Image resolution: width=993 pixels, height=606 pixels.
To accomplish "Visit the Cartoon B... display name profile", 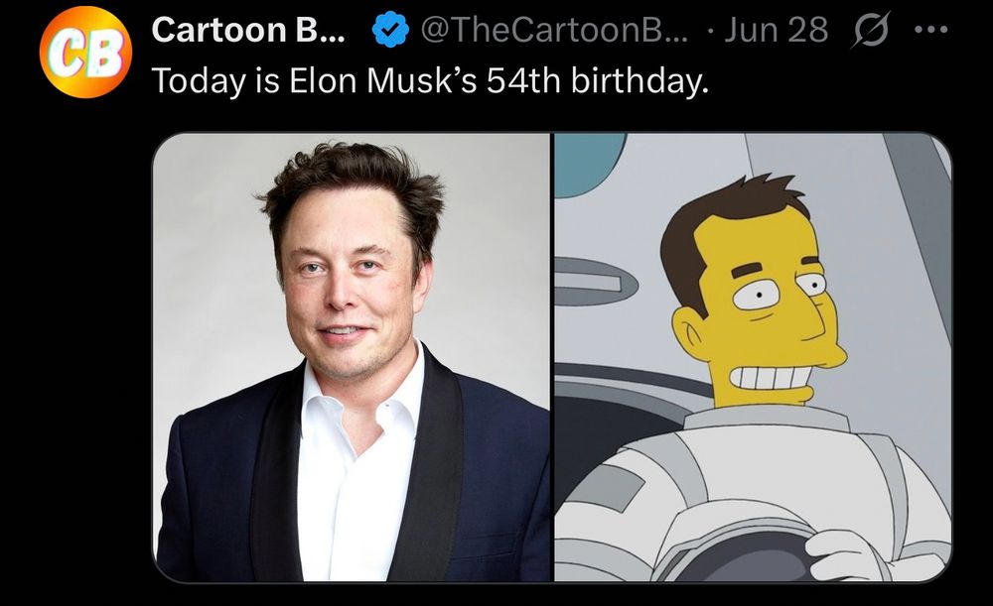I will 248,30.
